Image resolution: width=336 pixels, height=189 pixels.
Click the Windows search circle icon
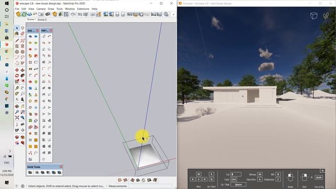point(7,10)
